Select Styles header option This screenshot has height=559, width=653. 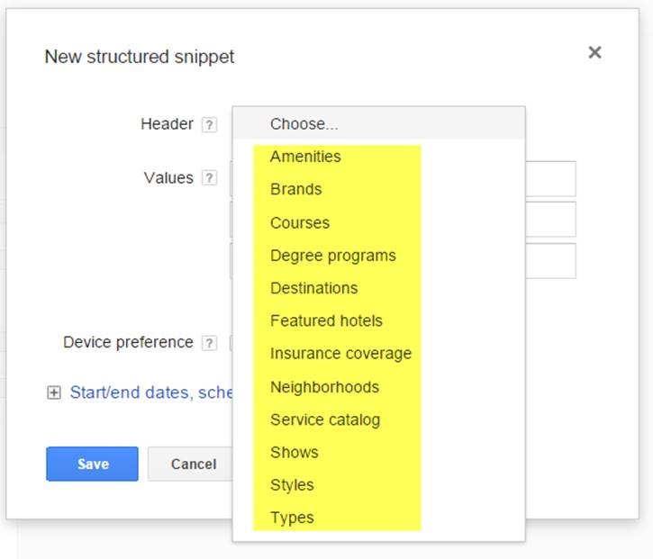pos(292,484)
